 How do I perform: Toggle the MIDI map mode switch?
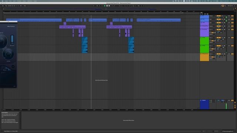tap(228, 6)
